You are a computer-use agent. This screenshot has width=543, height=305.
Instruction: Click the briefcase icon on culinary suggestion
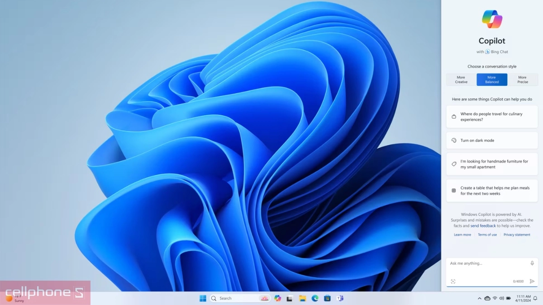click(454, 117)
